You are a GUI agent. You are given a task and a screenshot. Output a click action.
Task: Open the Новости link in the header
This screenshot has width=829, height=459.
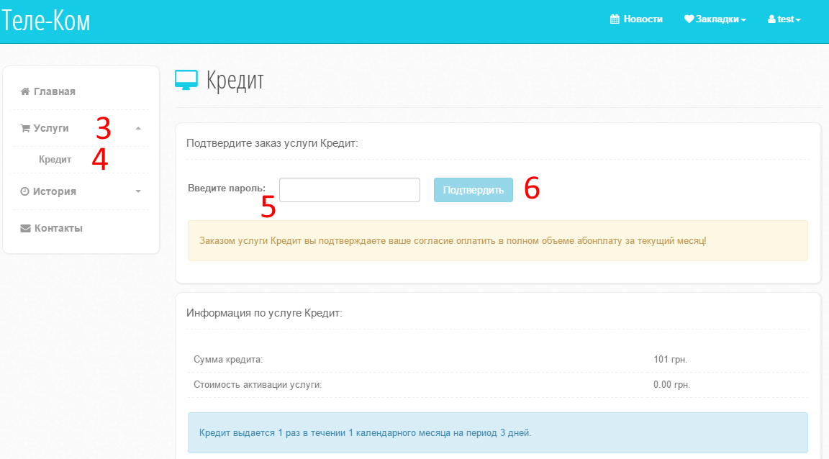tap(643, 19)
